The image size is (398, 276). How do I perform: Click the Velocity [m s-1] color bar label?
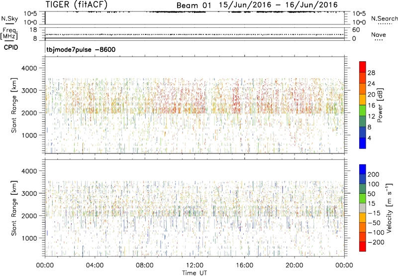389,208
